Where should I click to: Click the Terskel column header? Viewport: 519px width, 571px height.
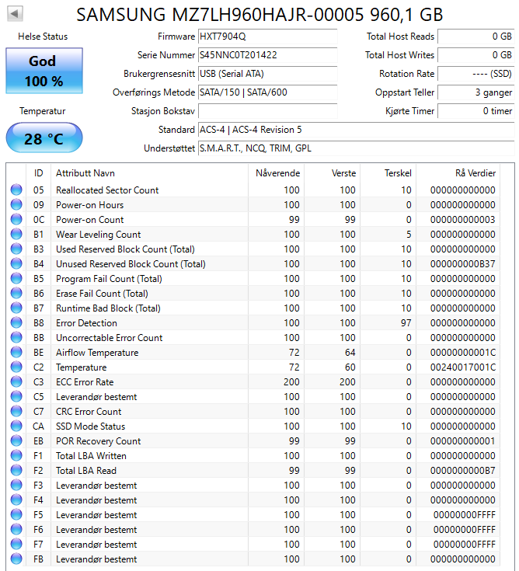coord(388,173)
